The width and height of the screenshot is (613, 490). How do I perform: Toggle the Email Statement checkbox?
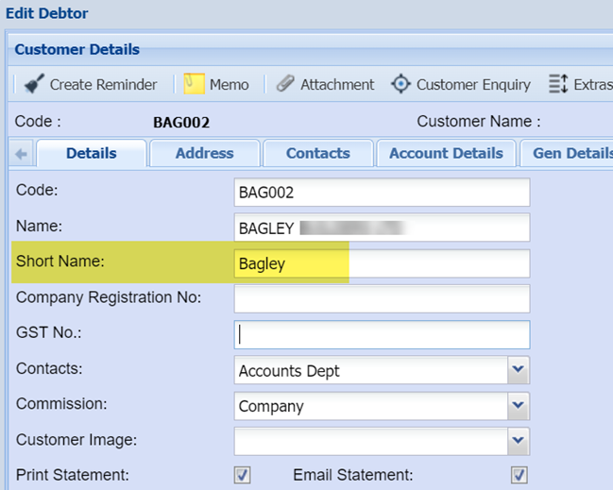point(519,475)
